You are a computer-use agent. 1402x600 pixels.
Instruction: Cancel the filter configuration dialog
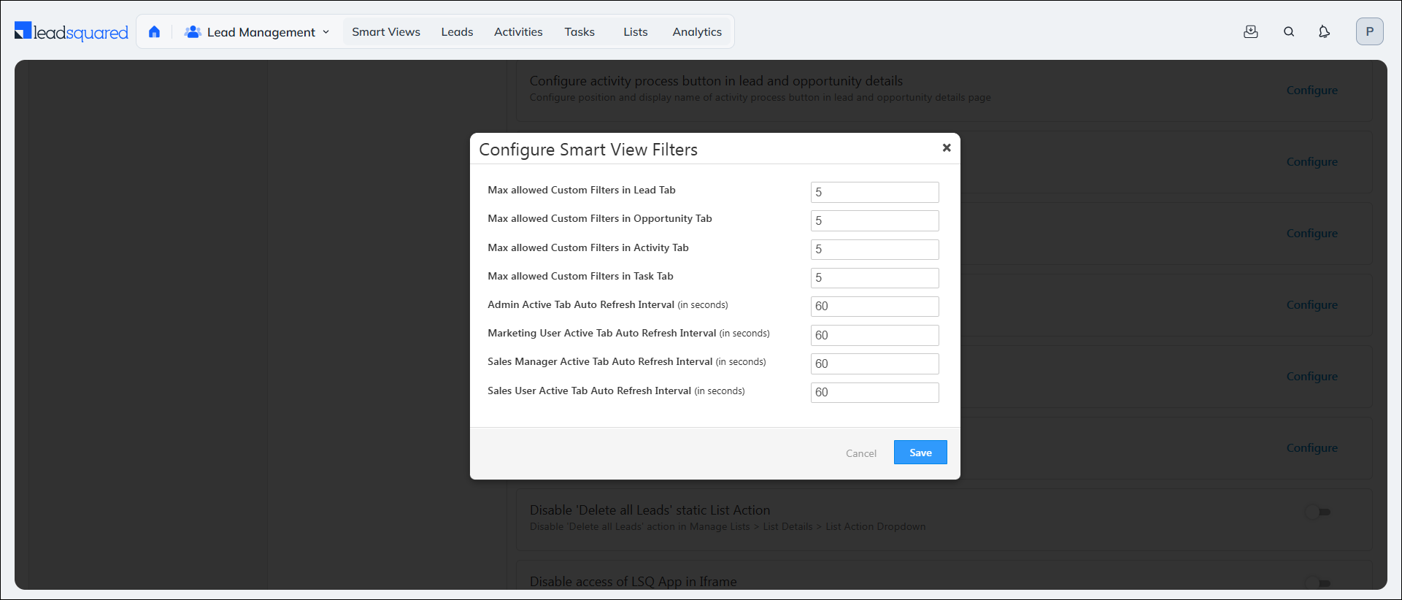click(861, 453)
